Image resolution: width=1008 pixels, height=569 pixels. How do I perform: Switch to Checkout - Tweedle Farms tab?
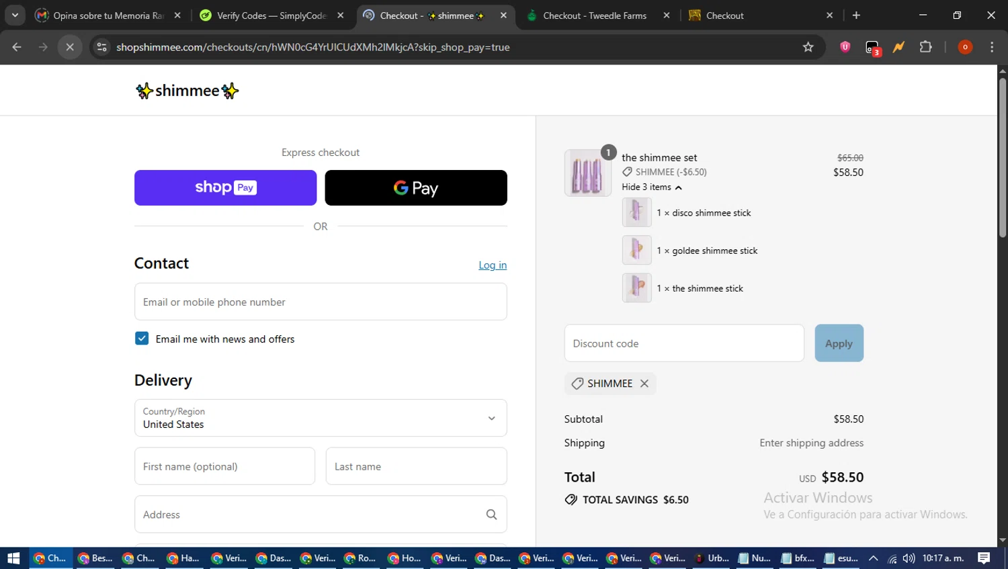595,15
